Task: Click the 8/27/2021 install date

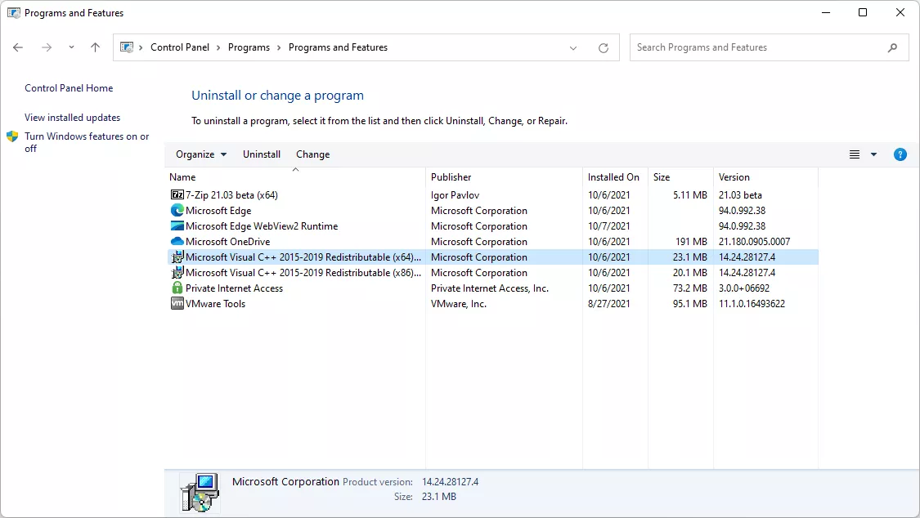Action: [x=609, y=304]
